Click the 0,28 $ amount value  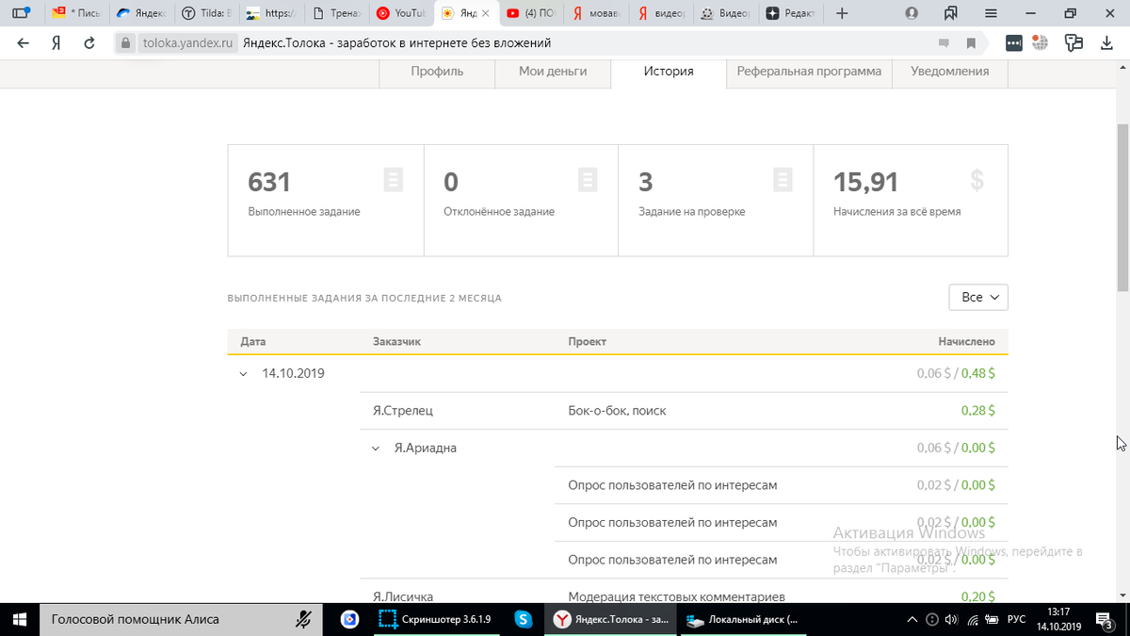pos(978,411)
